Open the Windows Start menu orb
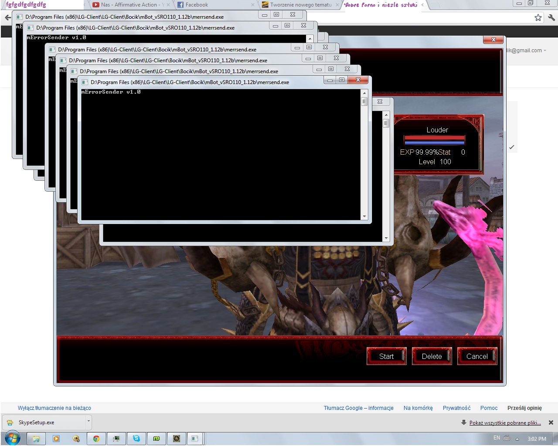 [12, 438]
